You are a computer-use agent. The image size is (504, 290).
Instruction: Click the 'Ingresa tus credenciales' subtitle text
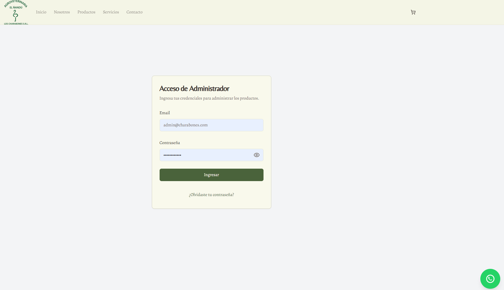(x=209, y=98)
